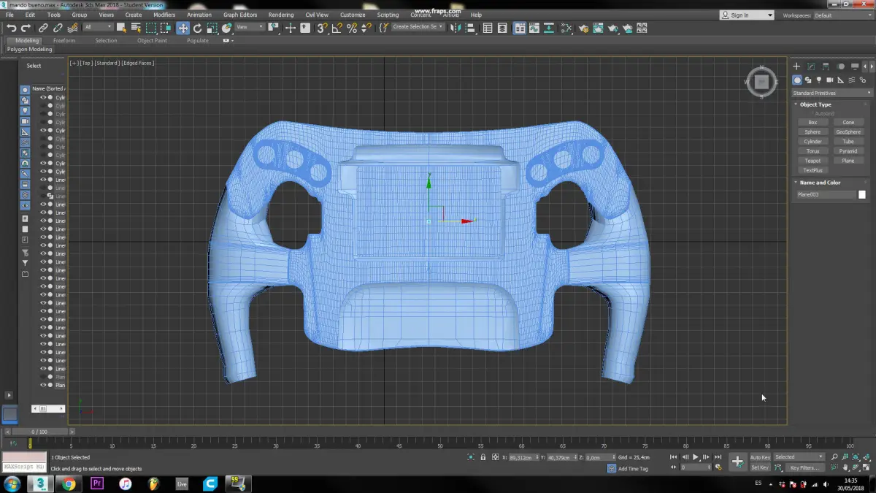Image resolution: width=876 pixels, height=493 pixels.
Task: Activate the Select and Link tool
Action: pos(43,28)
